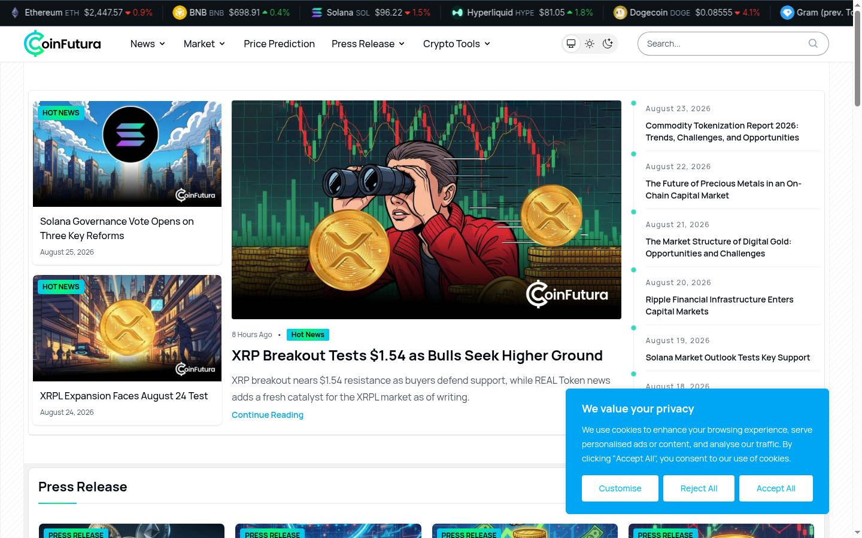Click the August 25, 2026 date text
This screenshot has height=538, width=862.
(67, 252)
